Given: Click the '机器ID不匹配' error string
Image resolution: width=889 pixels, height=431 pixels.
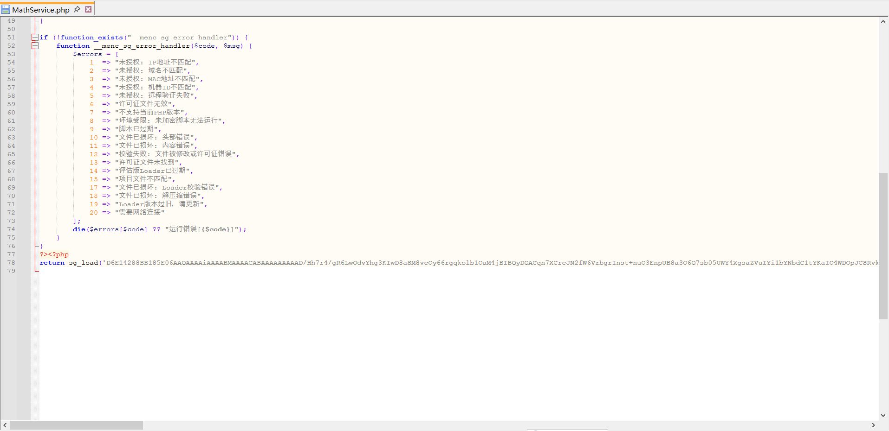Looking at the screenshot, I should [x=170, y=88].
